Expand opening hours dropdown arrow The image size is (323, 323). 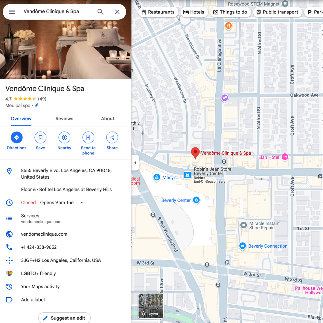click(x=82, y=203)
